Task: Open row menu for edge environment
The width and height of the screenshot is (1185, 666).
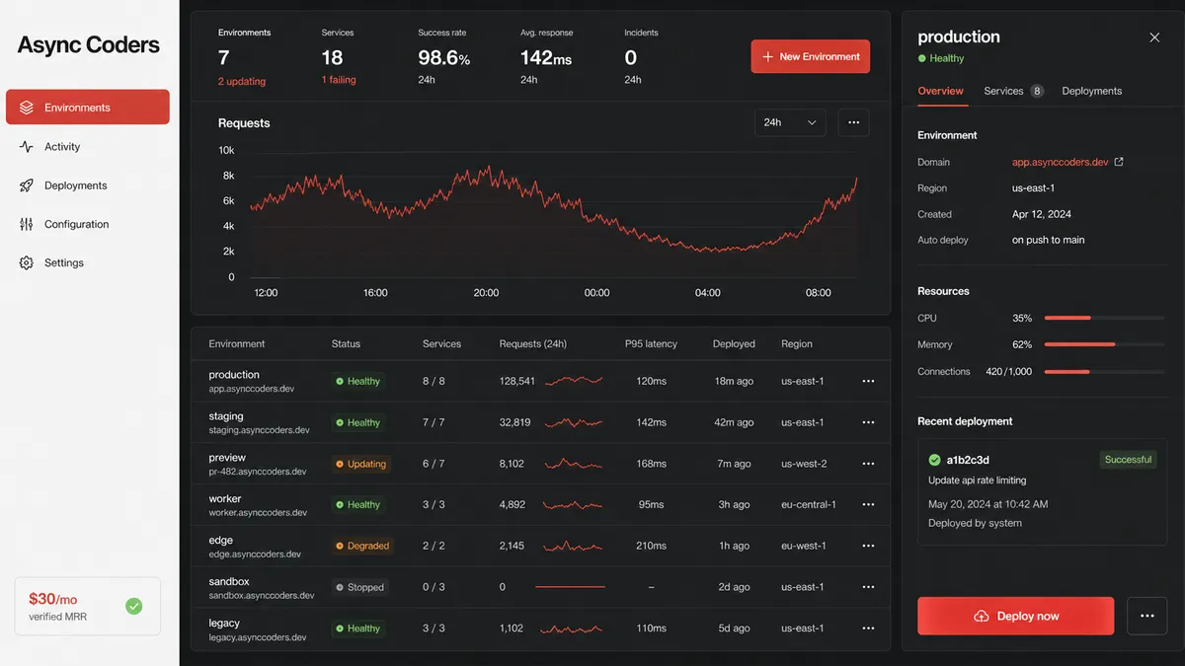Action: 868,546
